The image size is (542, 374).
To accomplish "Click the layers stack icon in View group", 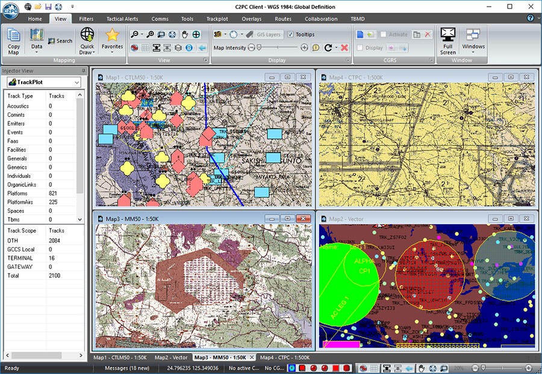I will coord(178,48).
